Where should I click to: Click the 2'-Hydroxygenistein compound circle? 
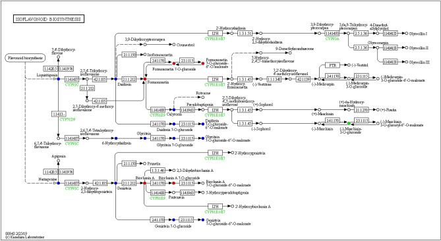232,153
